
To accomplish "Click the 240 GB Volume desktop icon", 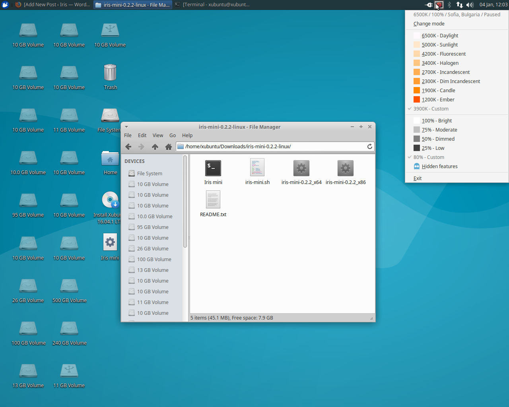I will point(69,333).
